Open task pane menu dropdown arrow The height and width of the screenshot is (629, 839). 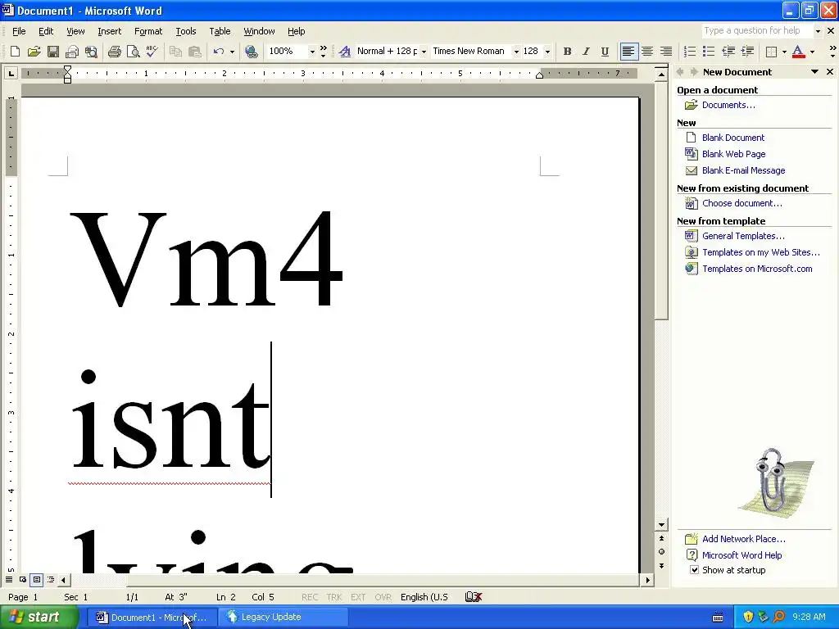pos(814,72)
